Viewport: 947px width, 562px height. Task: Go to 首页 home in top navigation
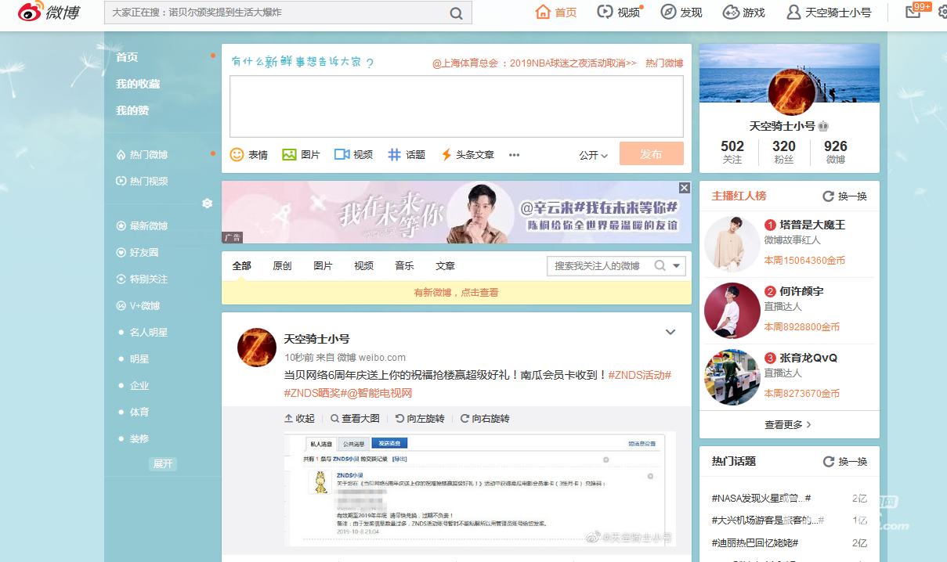point(556,13)
